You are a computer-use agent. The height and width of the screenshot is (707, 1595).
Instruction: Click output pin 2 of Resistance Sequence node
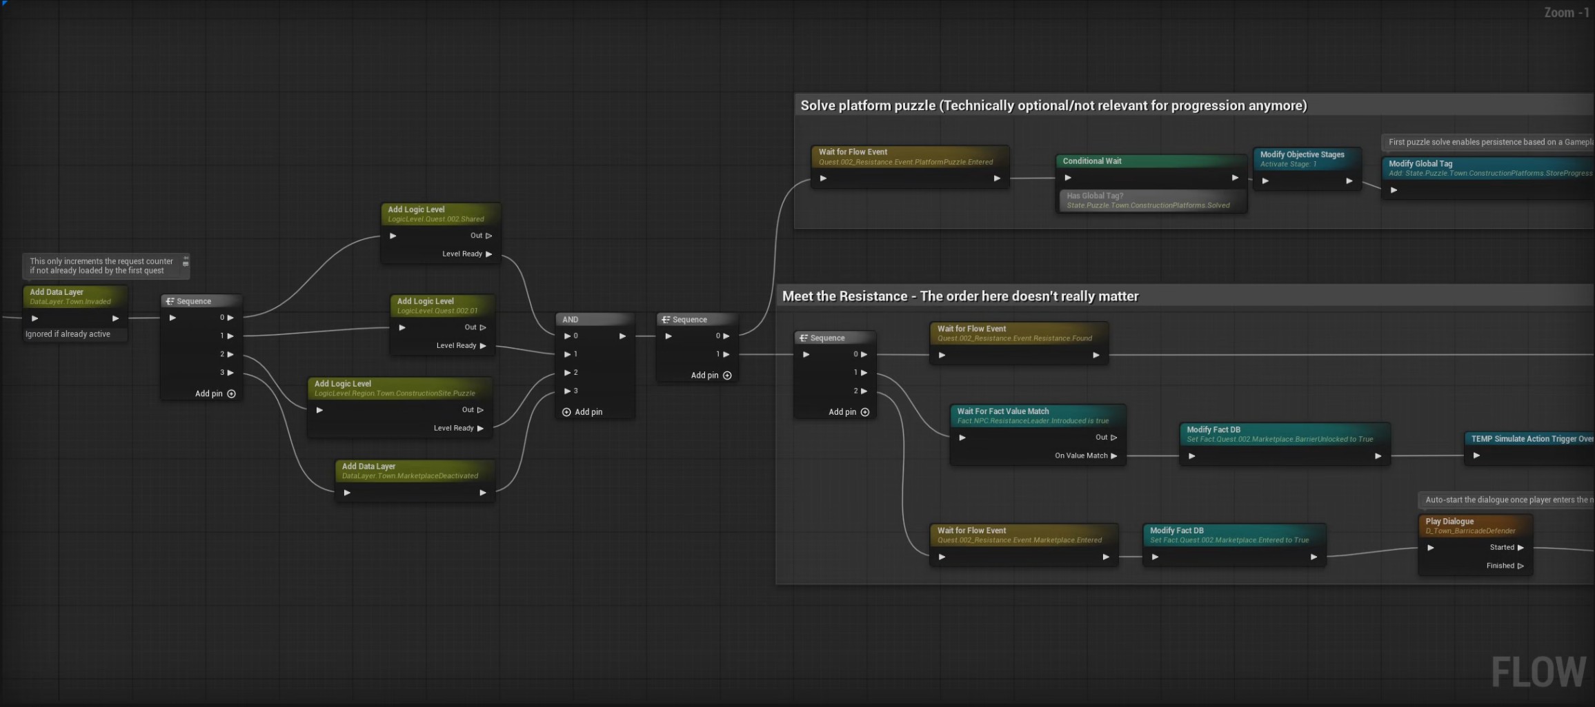(864, 391)
